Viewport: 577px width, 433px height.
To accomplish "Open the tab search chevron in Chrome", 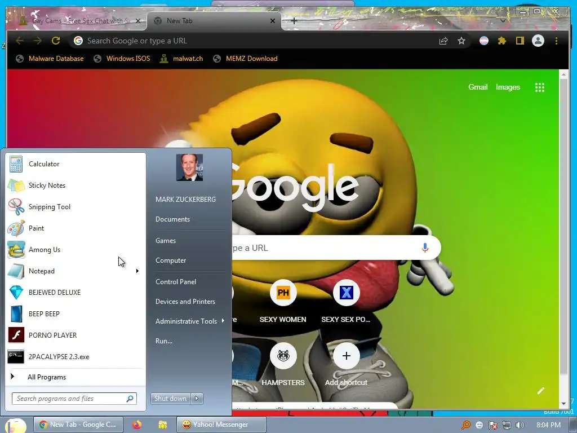I will pyautogui.click(x=503, y=21).
